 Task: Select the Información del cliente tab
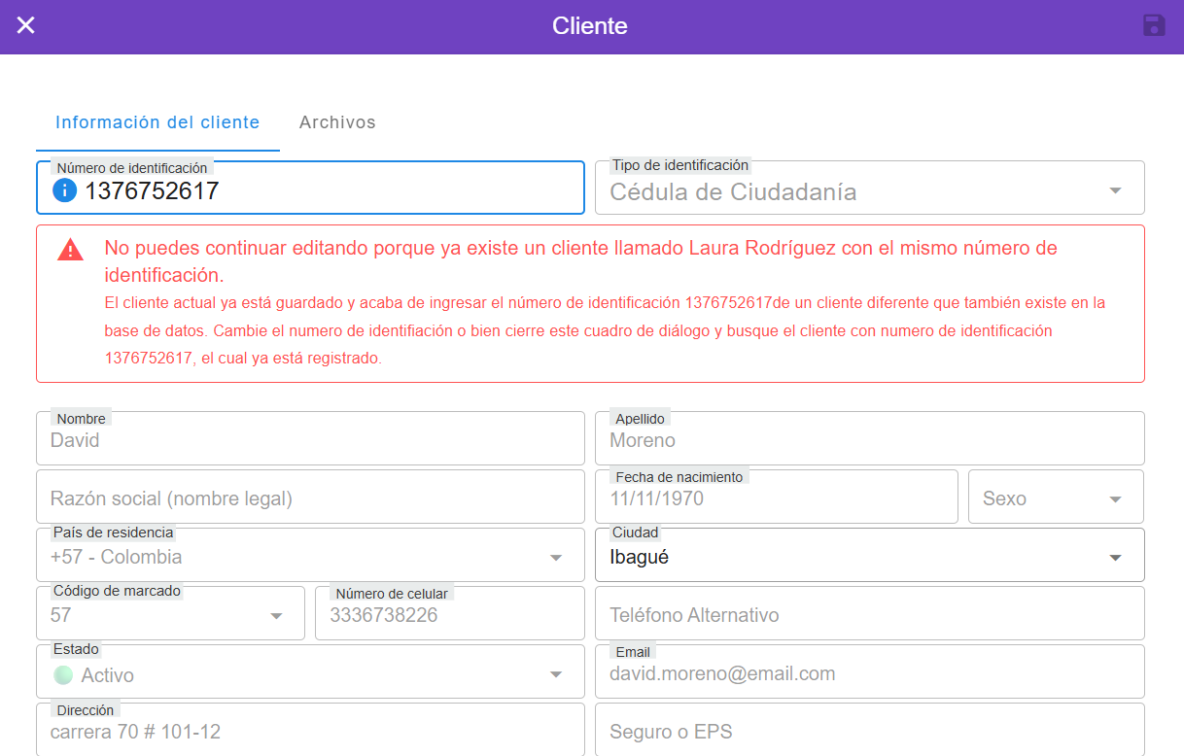coord(157,122)
